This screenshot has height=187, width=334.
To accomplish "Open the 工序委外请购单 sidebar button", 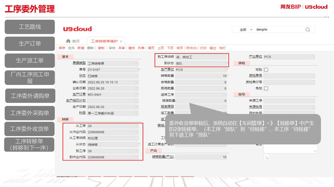I will click(x=30, y=96).
